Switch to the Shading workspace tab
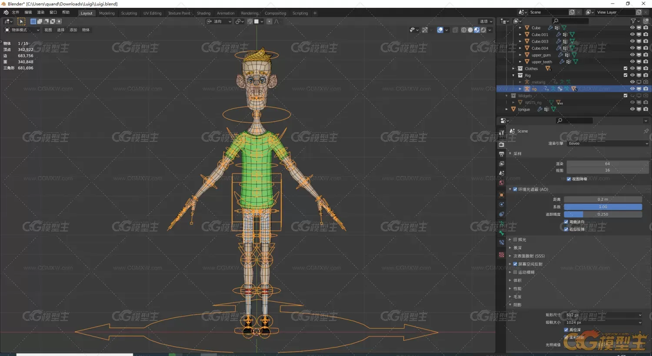 203,13
